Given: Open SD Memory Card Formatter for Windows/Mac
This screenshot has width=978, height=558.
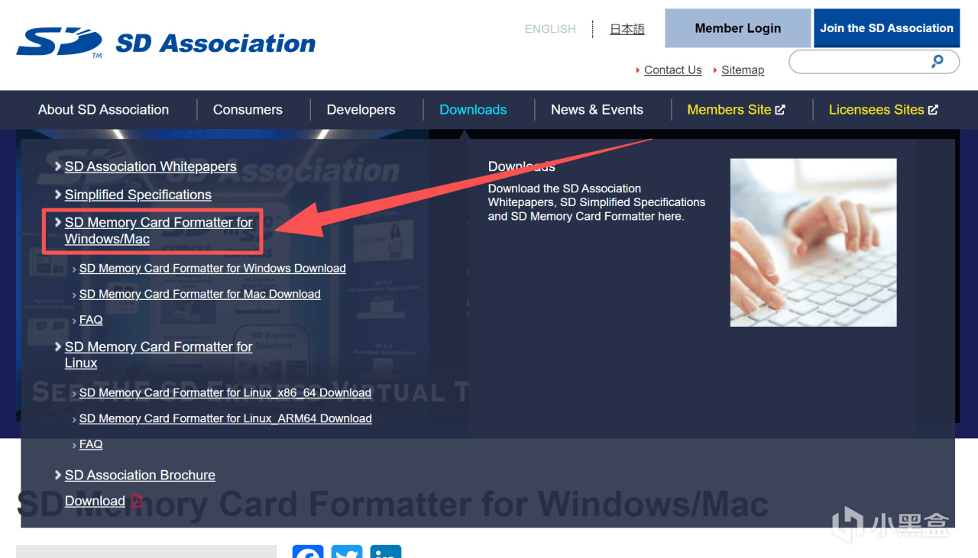Looking at the screenshot, I should click(159, 231).
